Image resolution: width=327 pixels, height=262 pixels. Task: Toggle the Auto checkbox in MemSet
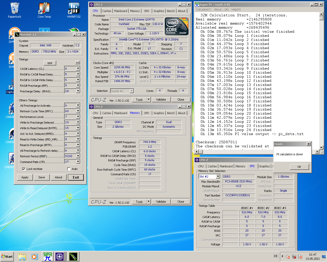(69, 169)
